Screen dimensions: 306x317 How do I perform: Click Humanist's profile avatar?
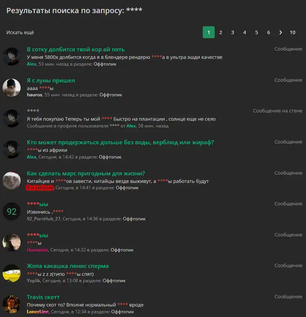12,242
